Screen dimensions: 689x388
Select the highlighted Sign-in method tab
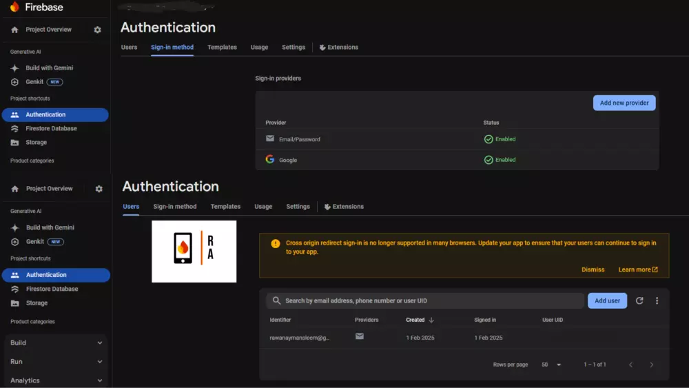(172, 47)
